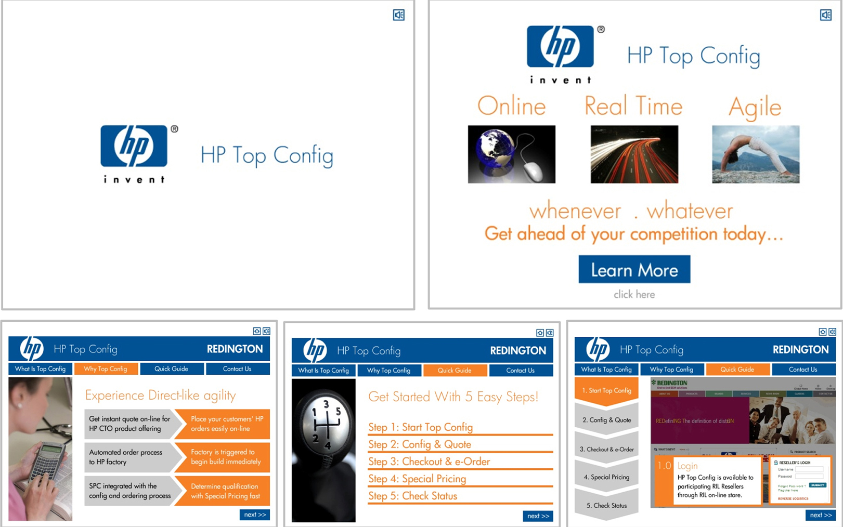Click 'Get Started With 5 Easy Steps!' heading

[453, 397]
